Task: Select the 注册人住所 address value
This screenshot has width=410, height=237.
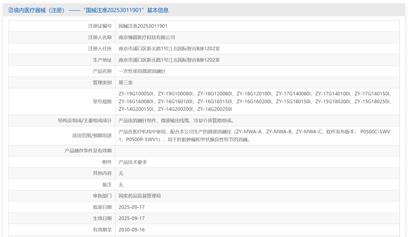Action: pyautogui.click(x=169, y=49)
